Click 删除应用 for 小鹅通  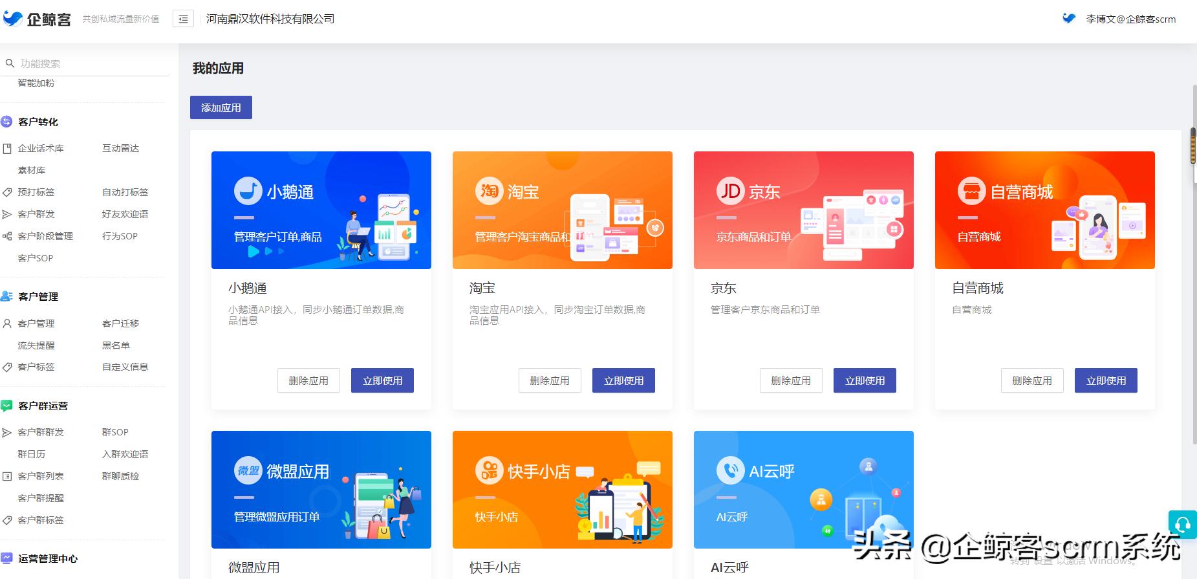click(x=308, y=380)
